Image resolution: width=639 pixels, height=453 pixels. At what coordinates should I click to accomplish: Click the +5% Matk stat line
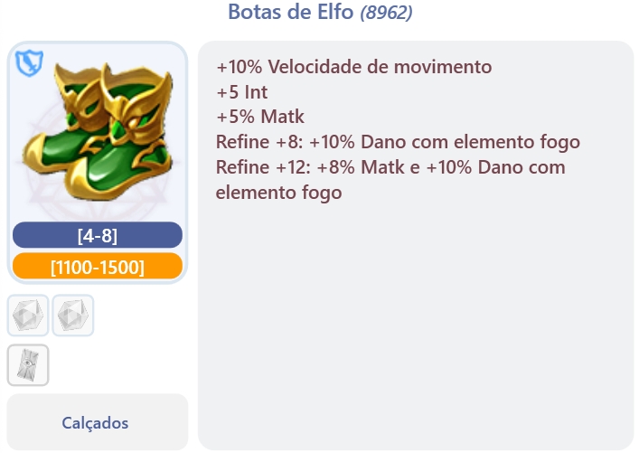coord(260,117)
